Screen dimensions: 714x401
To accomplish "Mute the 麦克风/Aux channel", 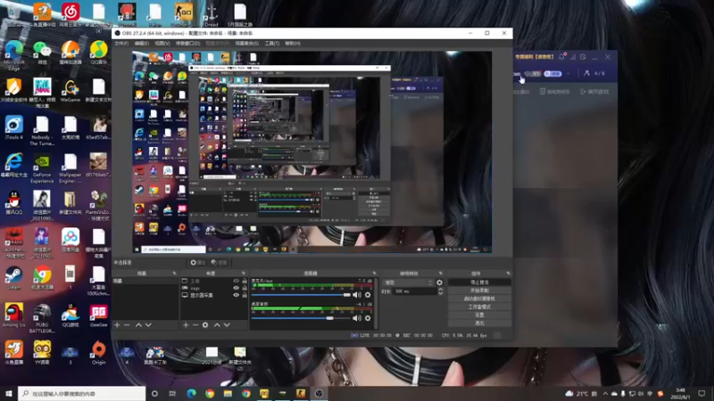I will (356, 295).
